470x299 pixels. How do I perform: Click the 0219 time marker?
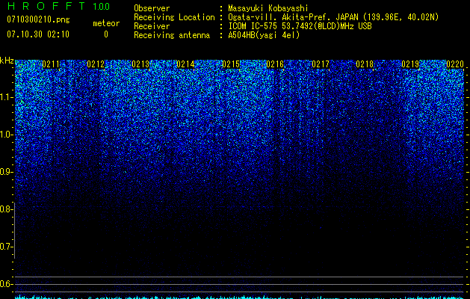pyautogui.click(x=410, y=64)
